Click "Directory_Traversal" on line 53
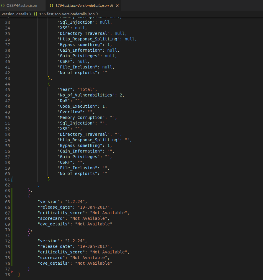263x280 pixels. [x=84, y=134]
